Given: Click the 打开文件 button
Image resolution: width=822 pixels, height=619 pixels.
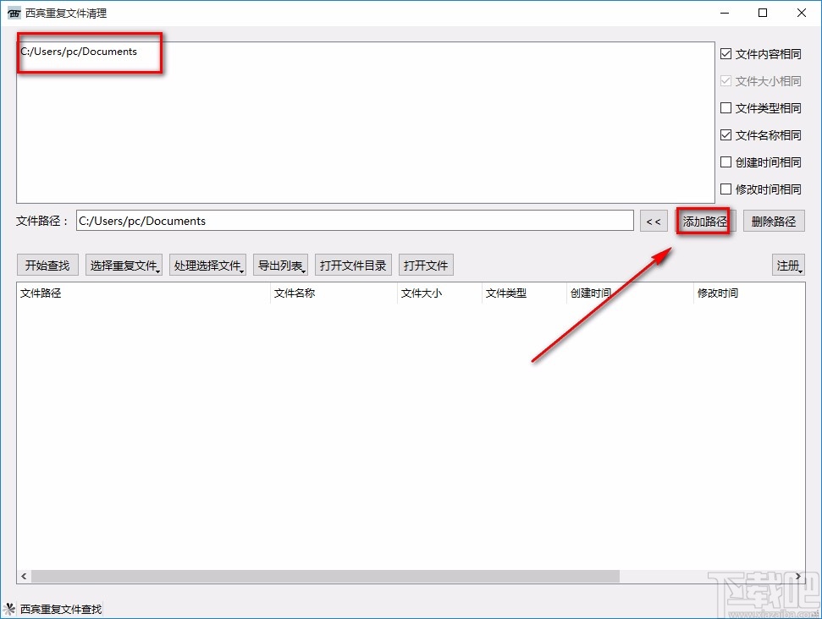Looking at the screenshot, I should (426, 265).
